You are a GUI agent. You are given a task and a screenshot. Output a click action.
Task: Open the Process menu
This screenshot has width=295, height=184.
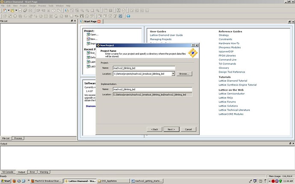pos(42,6)
